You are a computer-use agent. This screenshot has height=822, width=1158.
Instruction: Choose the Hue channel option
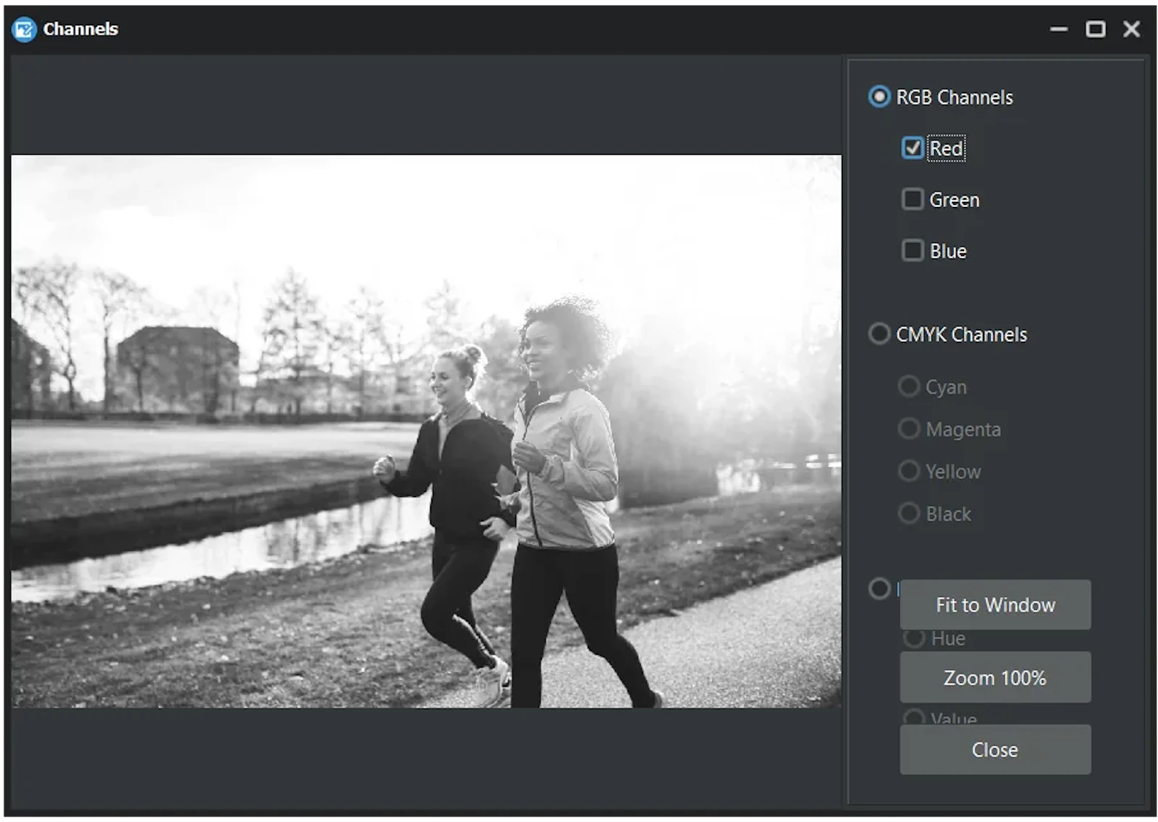(914, 637)
